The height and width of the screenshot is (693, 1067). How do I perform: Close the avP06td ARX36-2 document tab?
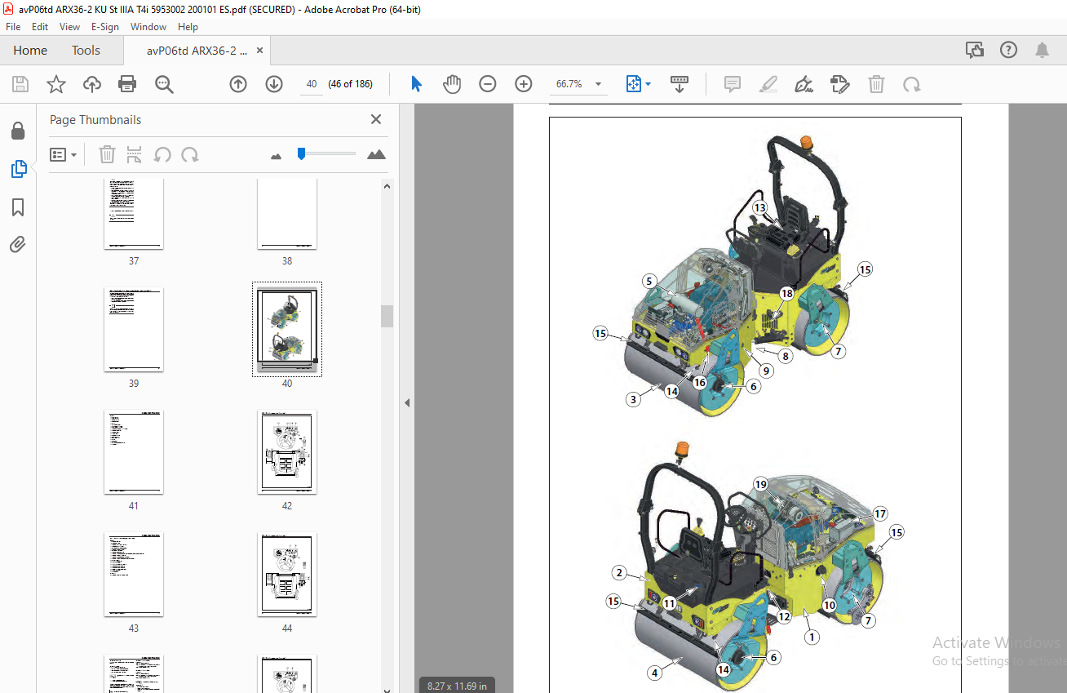(260, 51)
